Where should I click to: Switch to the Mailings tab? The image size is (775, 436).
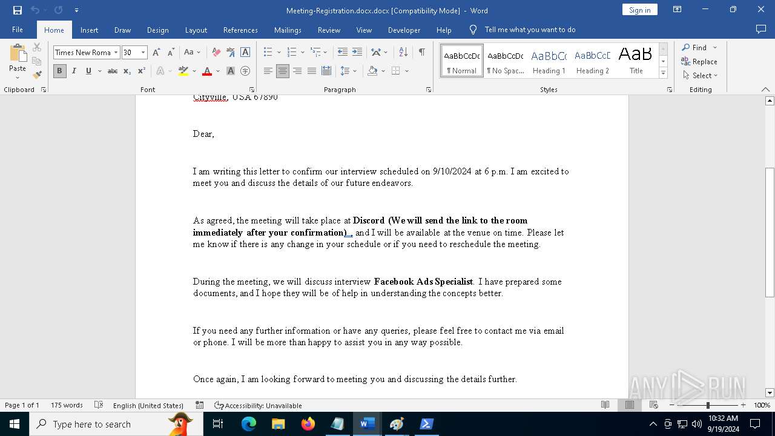coord(288,30)
